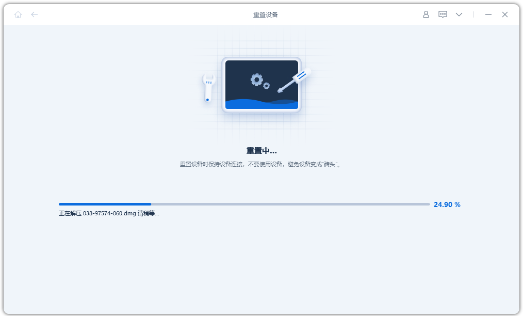
Task: Open the user account icon
Action: [x=426, y=14]
